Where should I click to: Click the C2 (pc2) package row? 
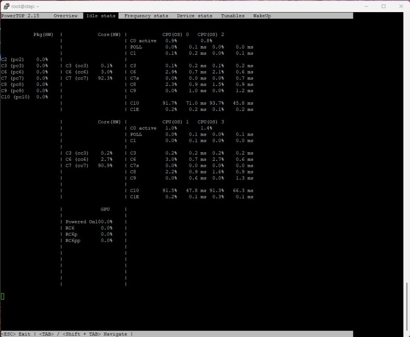[x=24, y=59]
